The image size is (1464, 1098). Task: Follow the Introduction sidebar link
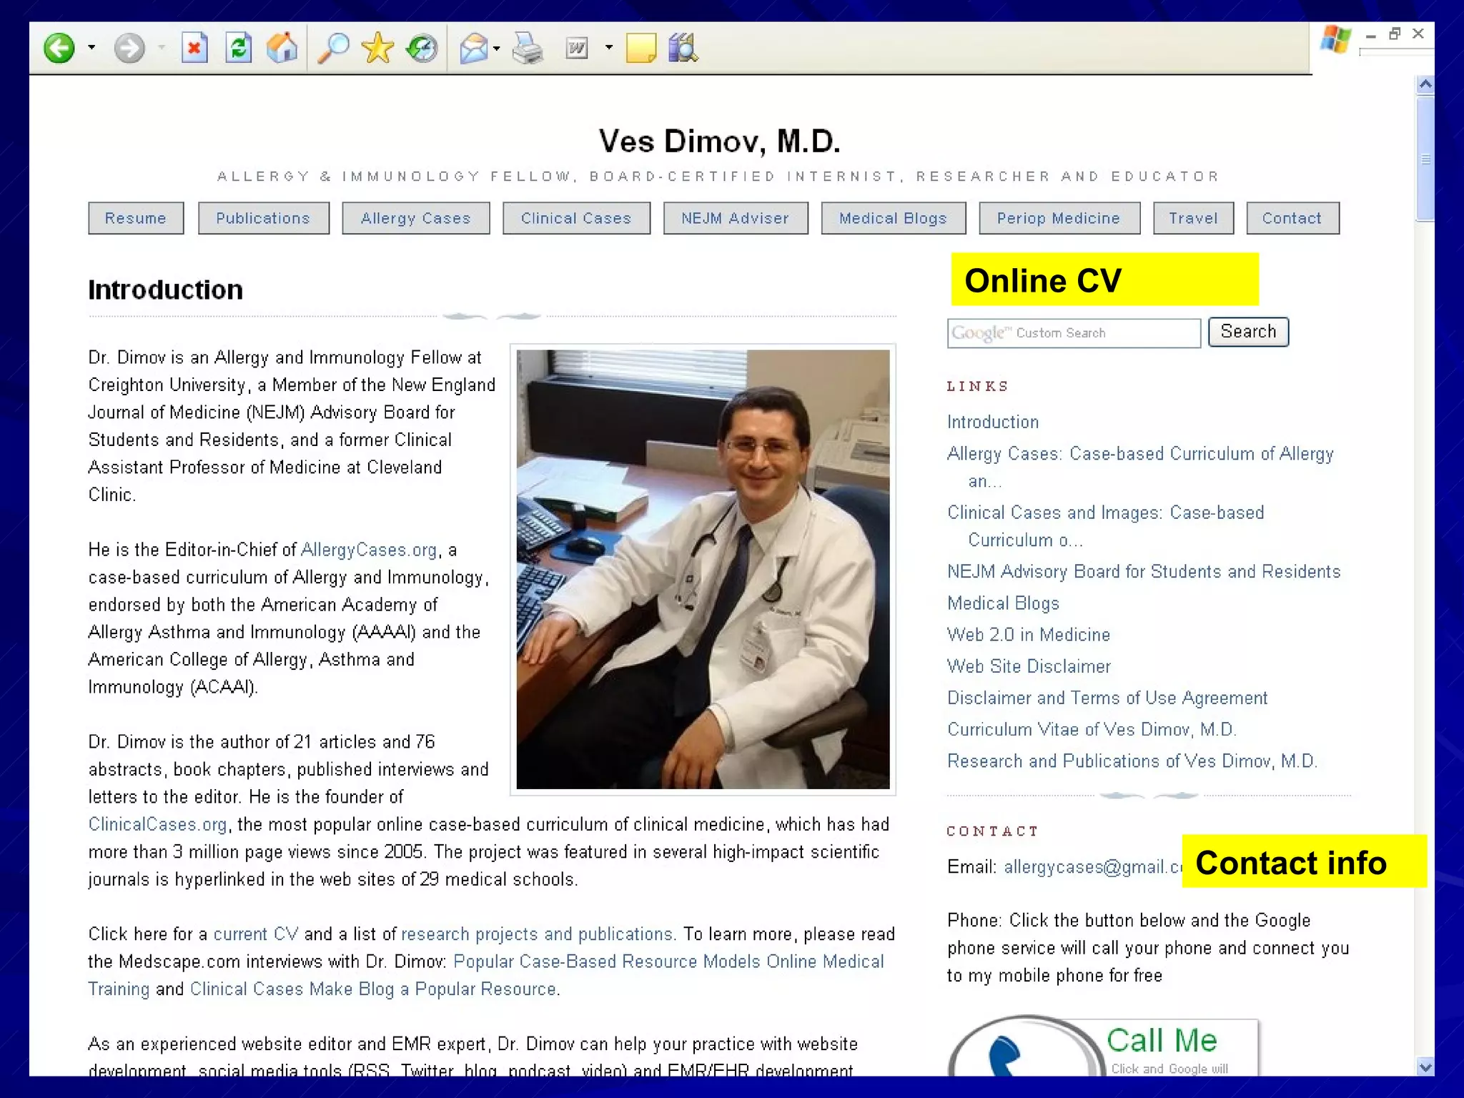point(993,422)
